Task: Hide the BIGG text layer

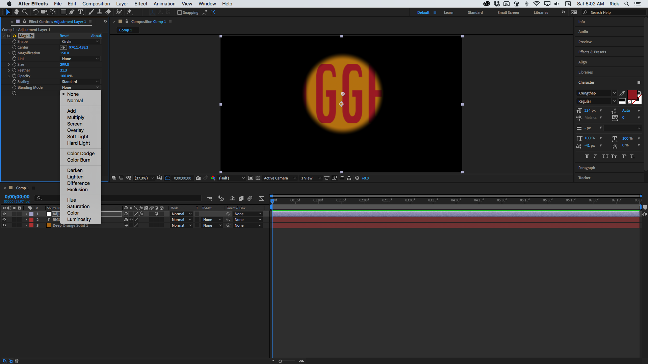Action: click(4, 220)
